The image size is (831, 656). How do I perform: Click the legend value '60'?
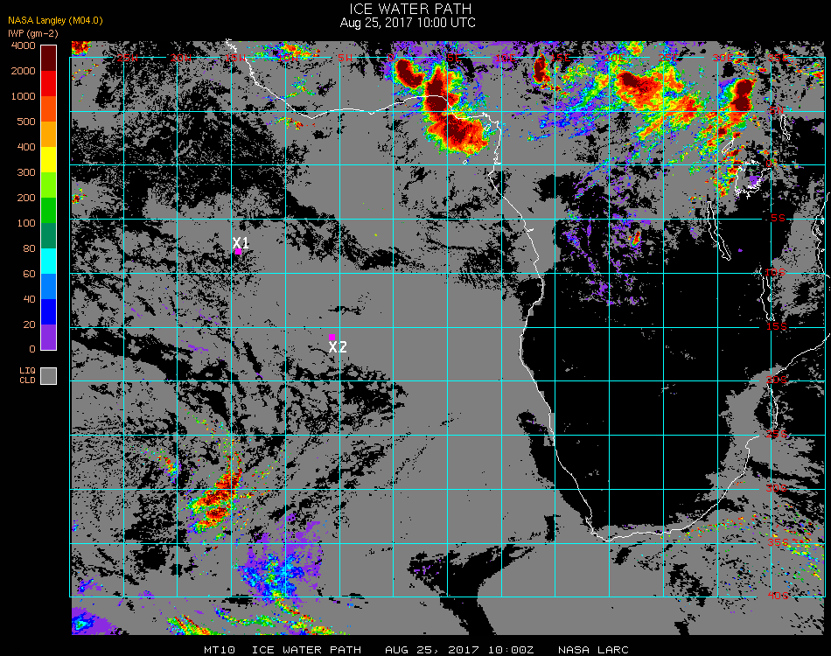[30, 275]
